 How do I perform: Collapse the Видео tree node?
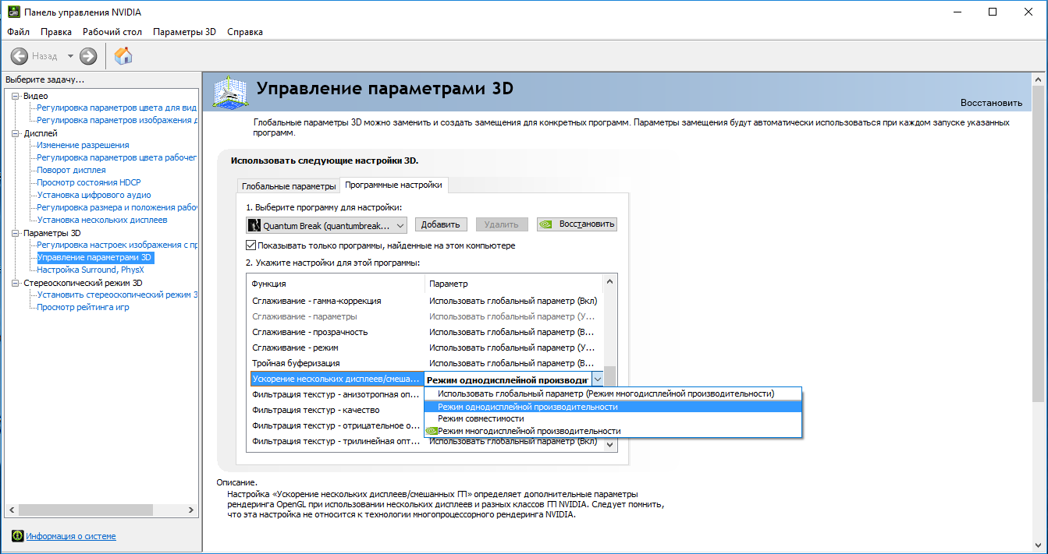pos(16,96)
